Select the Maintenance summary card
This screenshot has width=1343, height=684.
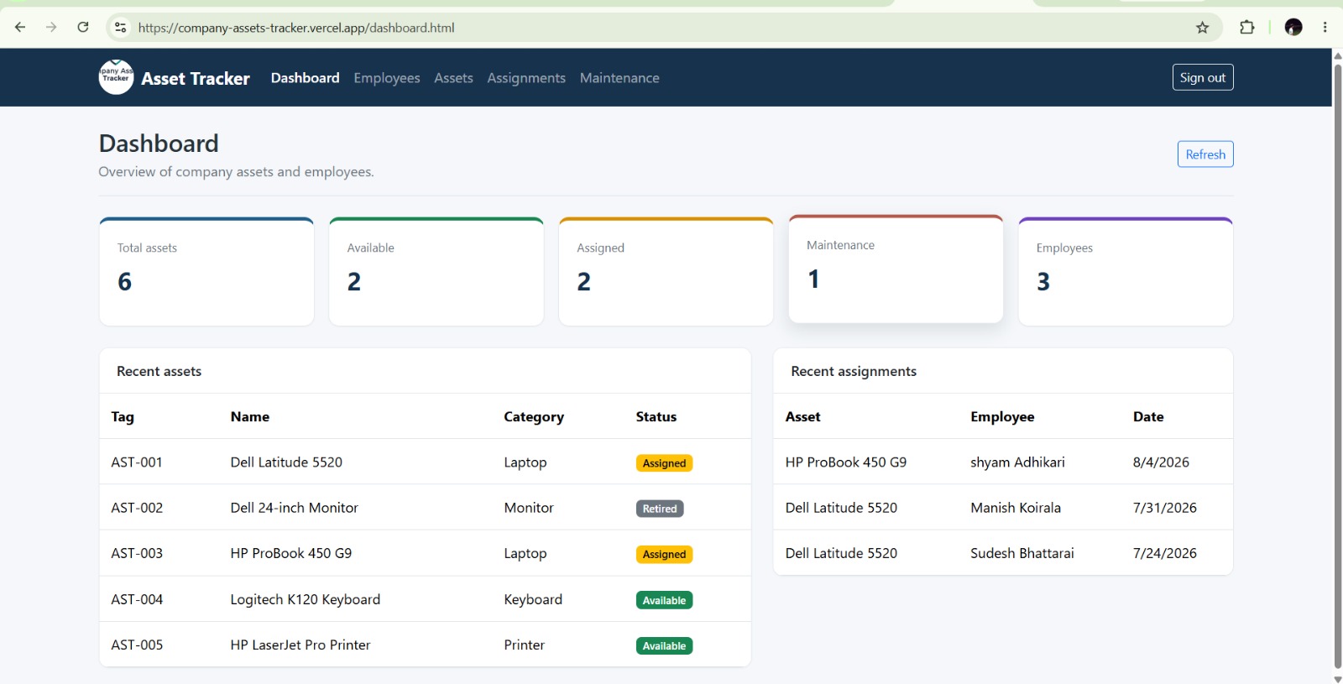[x=896, y=269]
